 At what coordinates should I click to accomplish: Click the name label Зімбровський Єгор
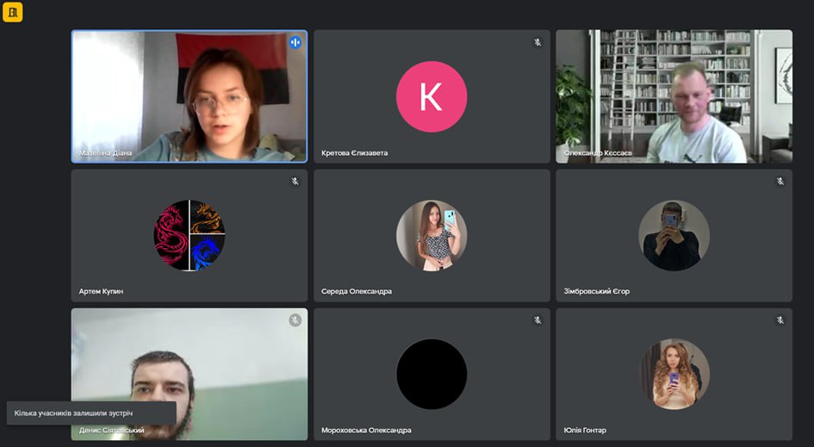pyautogui.click(x=596, y=292)
